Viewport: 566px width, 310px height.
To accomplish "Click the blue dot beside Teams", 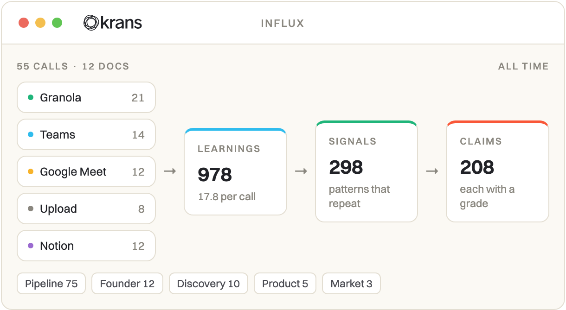I will (31, 134).
